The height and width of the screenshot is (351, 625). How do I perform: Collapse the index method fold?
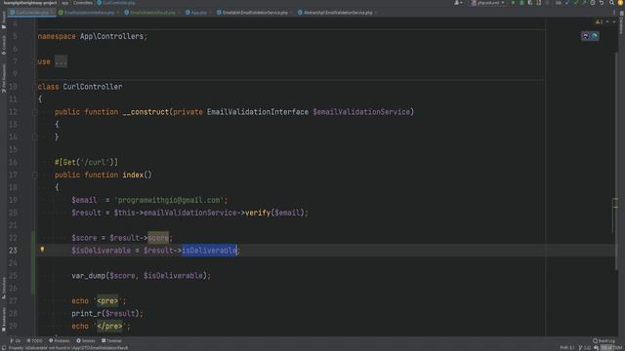tap(35, 175)
